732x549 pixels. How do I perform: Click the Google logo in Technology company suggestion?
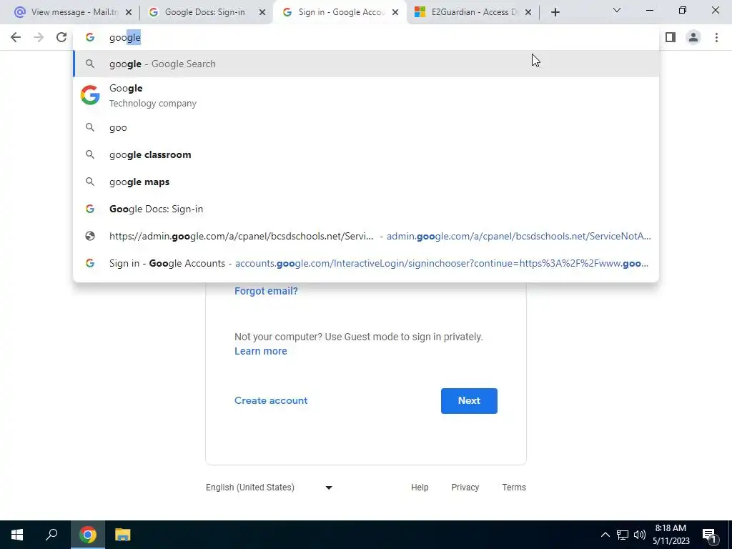90,95
